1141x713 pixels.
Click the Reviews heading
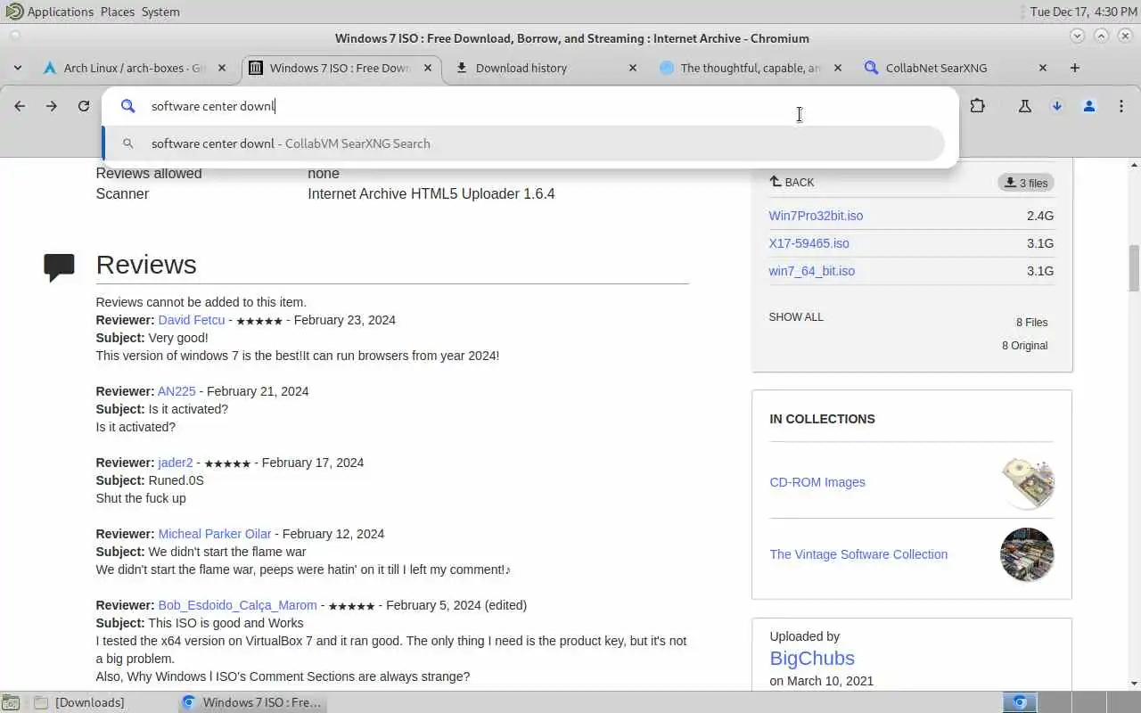pyautogui.click(x=146, y=265)
